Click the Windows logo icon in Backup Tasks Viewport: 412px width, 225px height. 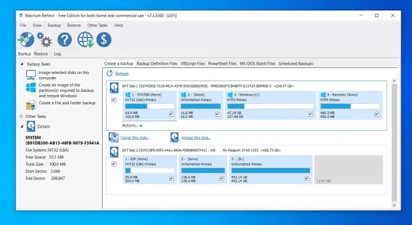pyautogui.click(x=31, y=88)
